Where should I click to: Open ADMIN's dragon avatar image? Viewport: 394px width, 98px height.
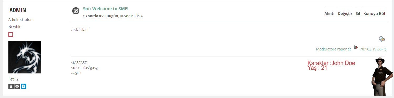(25, 57)
